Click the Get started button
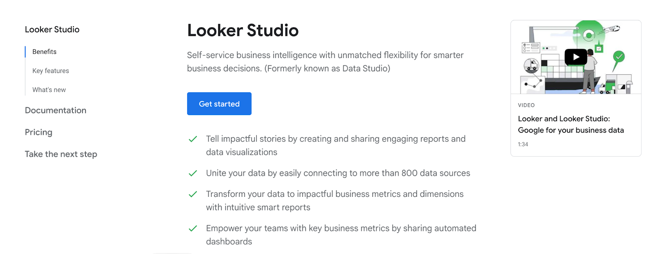 (x=219, y=104)
